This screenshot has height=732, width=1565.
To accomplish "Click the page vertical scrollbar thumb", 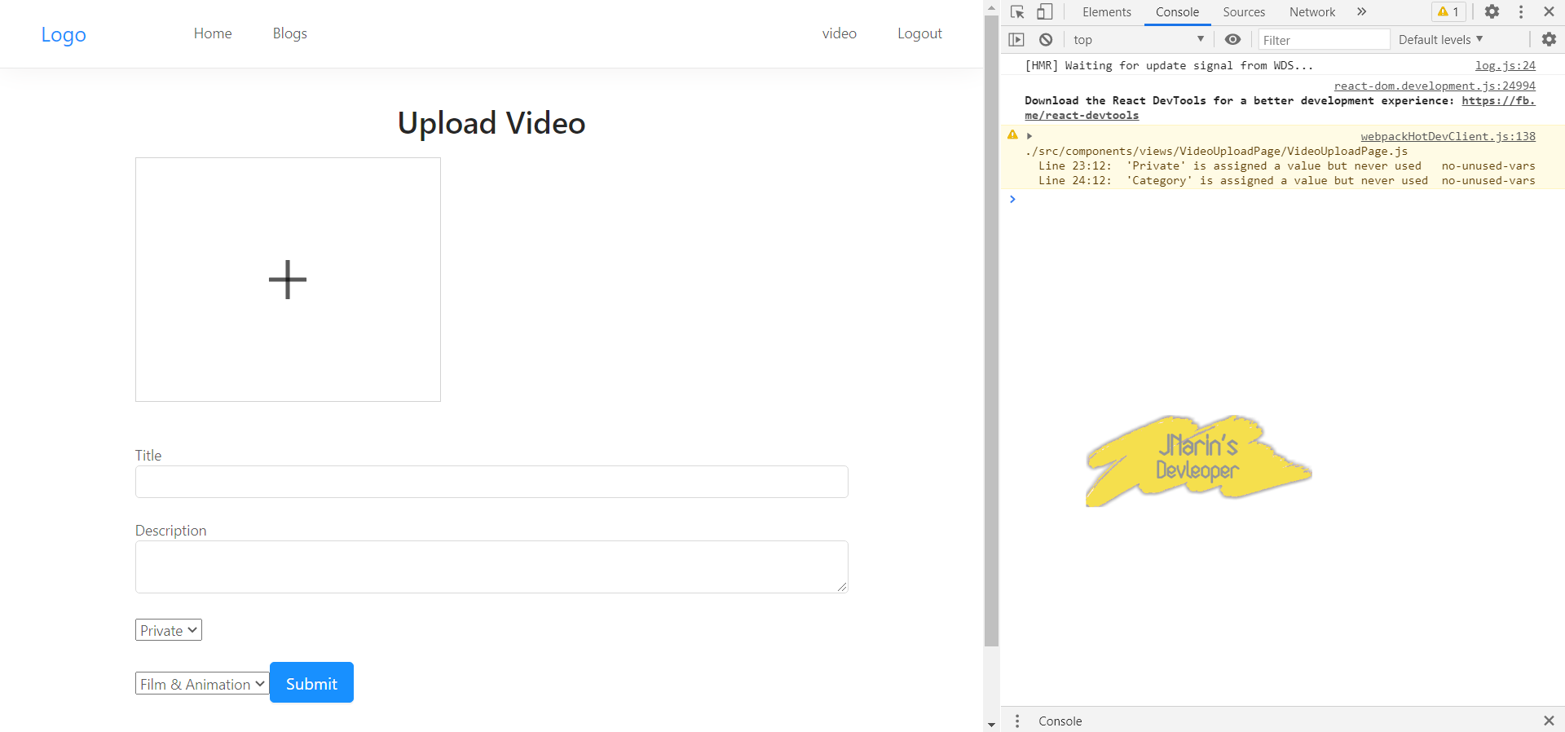I will click(991, 330).
